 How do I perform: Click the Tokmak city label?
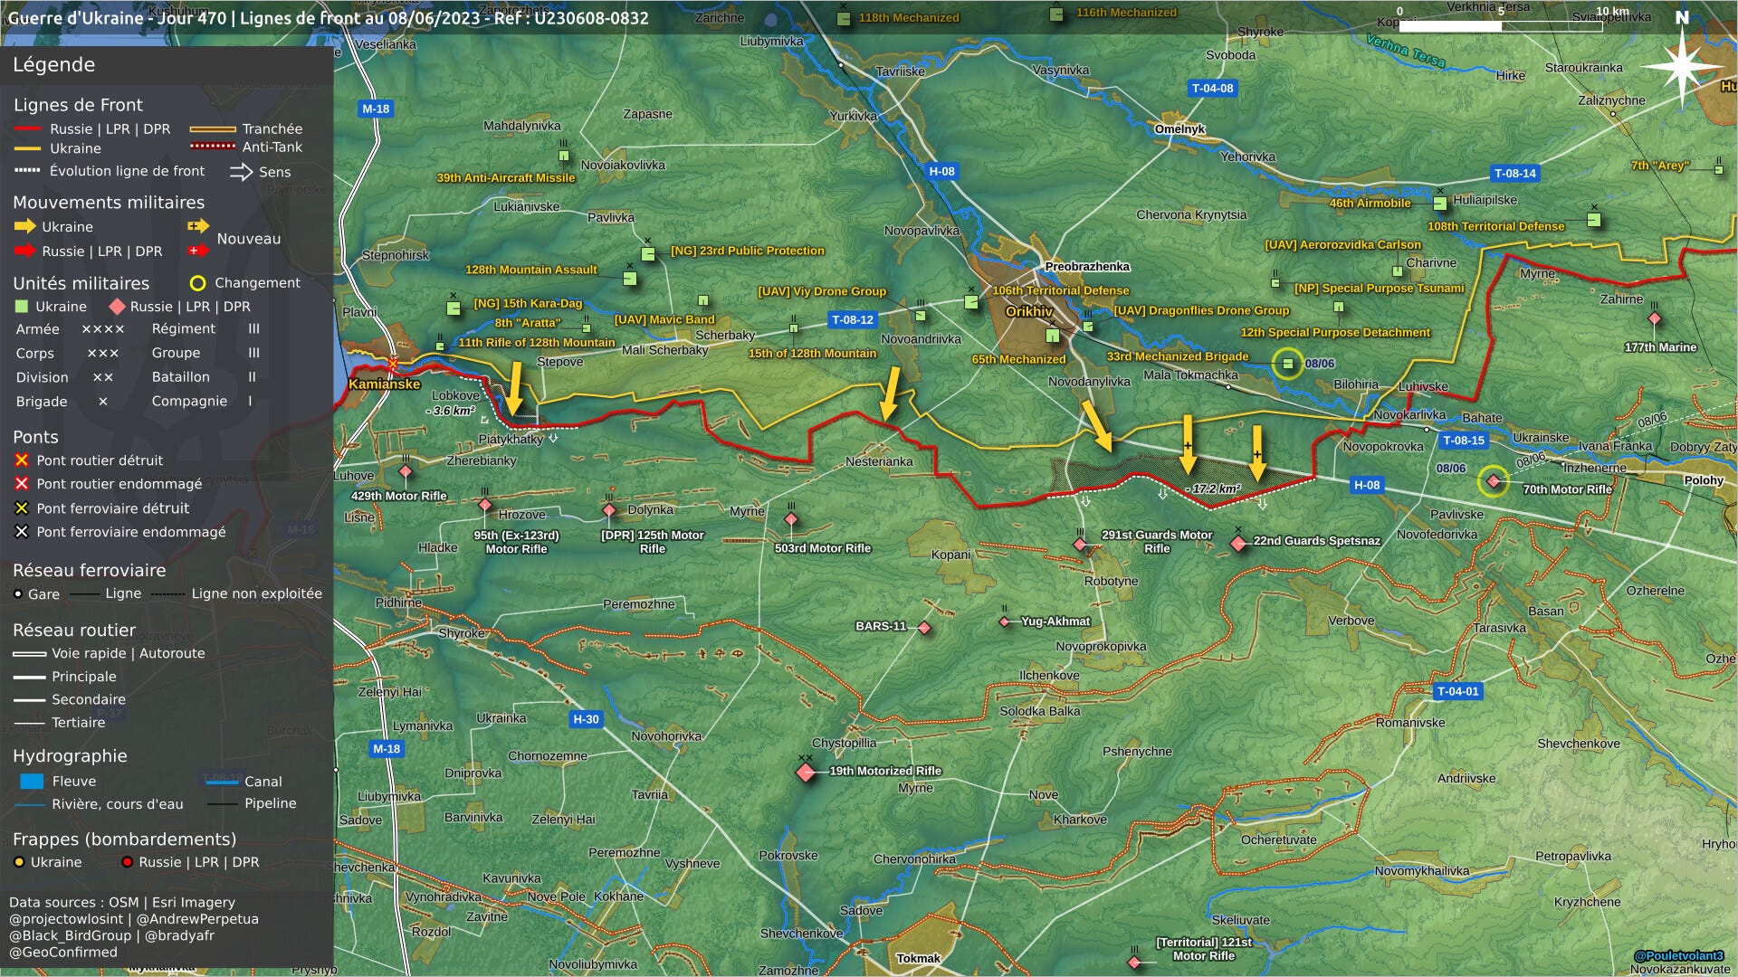tap(918, 958)
